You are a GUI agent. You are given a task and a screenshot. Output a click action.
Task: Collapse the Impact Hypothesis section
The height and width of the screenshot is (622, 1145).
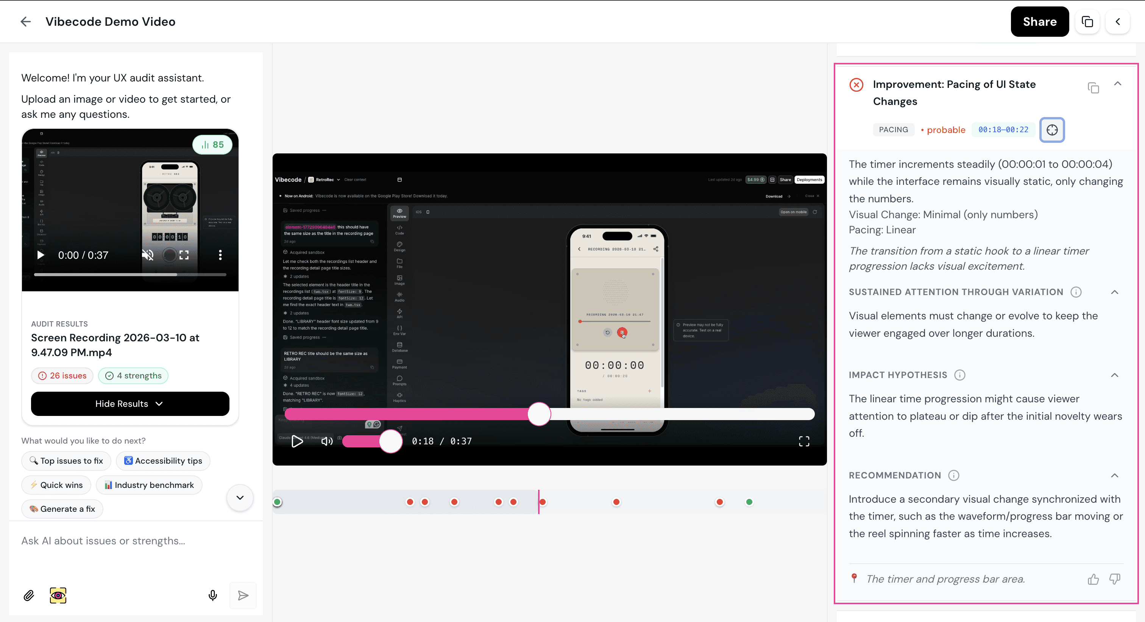click(x=1114, y=375)
